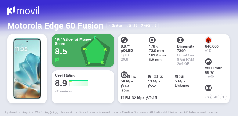Click the Global · 8GB · 256GB variant pill
Screen dimensions: 238x116
(132, 26)
